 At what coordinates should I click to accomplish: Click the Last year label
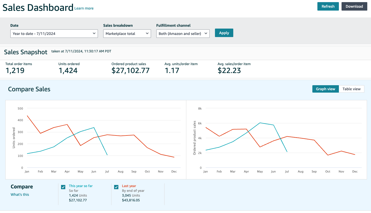[129, 186]
